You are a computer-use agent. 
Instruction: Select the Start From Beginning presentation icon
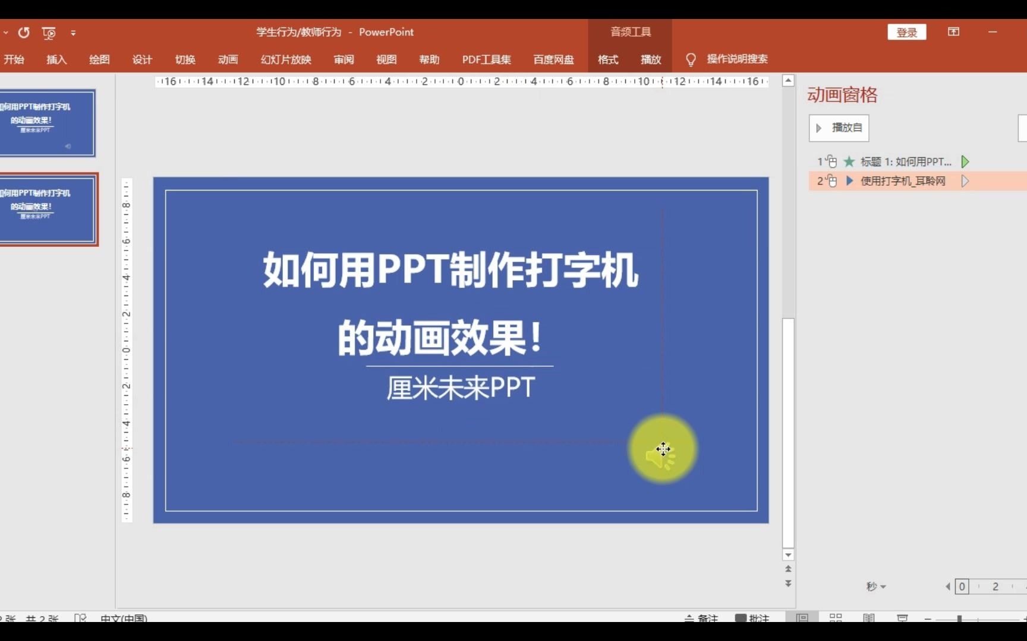(x=49, y=33)
